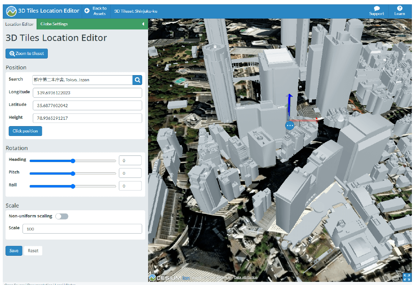The height and width of the screenshot is (285, 419).
Task: Click the 'Position' section heading
Action: [16, 68]
